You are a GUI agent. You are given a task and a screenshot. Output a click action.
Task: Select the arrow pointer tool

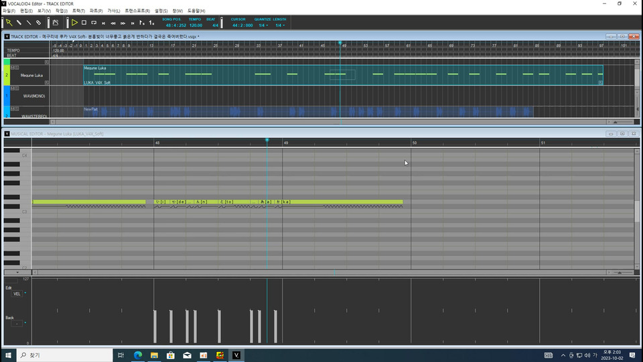coord(9,23)
